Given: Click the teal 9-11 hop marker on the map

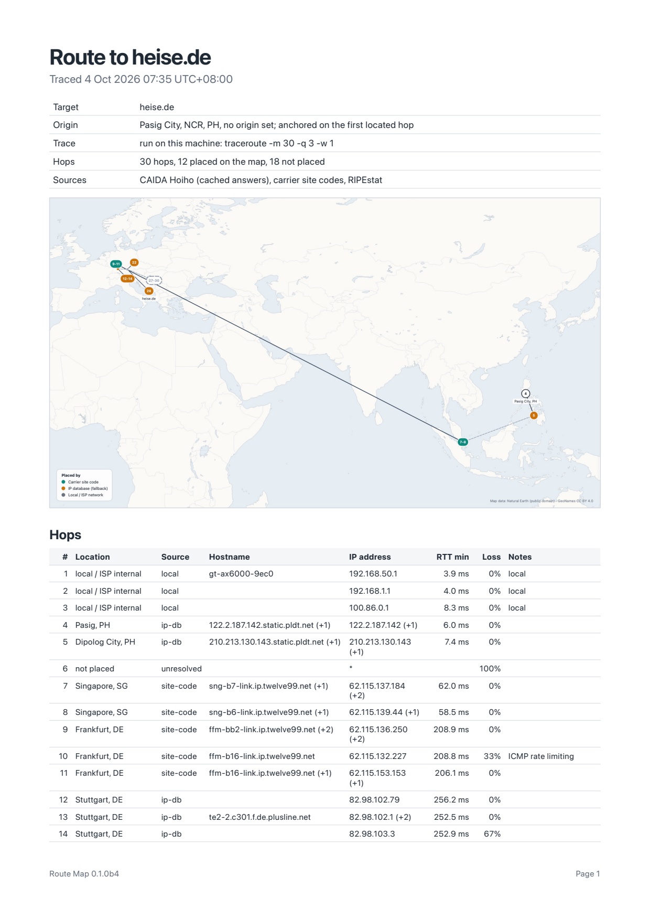Looking at the screenshot, I should coord(116,264).
